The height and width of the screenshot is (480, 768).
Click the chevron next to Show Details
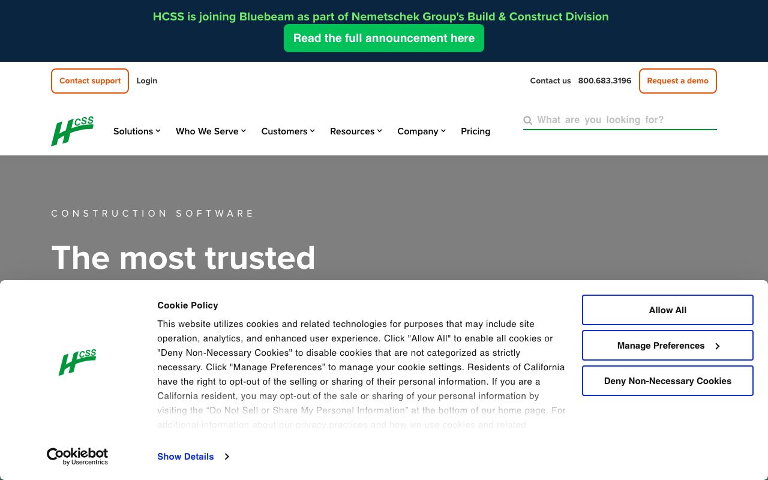227,457
